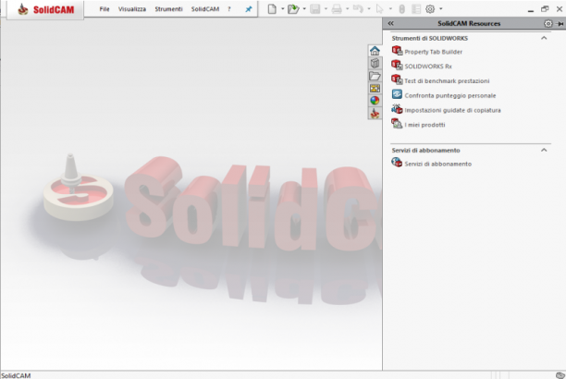Create a new document icon

coord(272,9)
